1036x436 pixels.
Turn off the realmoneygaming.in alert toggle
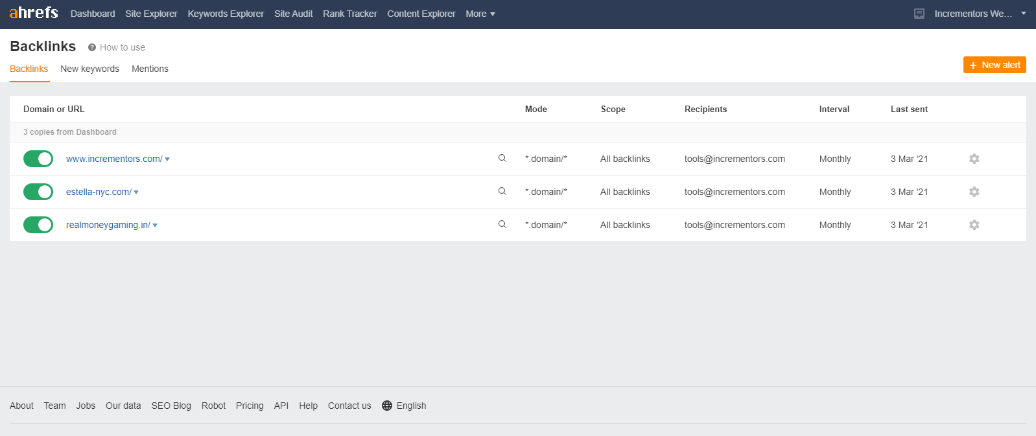pos(38,225)
